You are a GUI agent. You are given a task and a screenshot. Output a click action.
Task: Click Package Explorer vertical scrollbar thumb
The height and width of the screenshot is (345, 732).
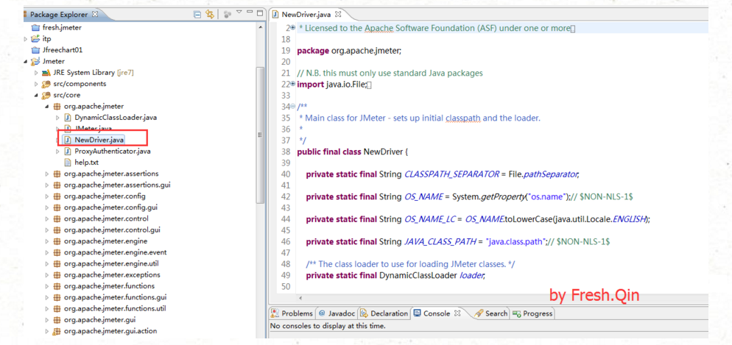click(x=261, y=135)
